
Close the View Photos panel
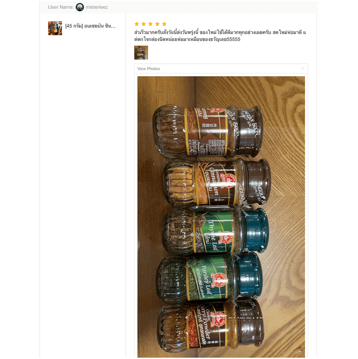pyautogui.click(x=302, y=68)
